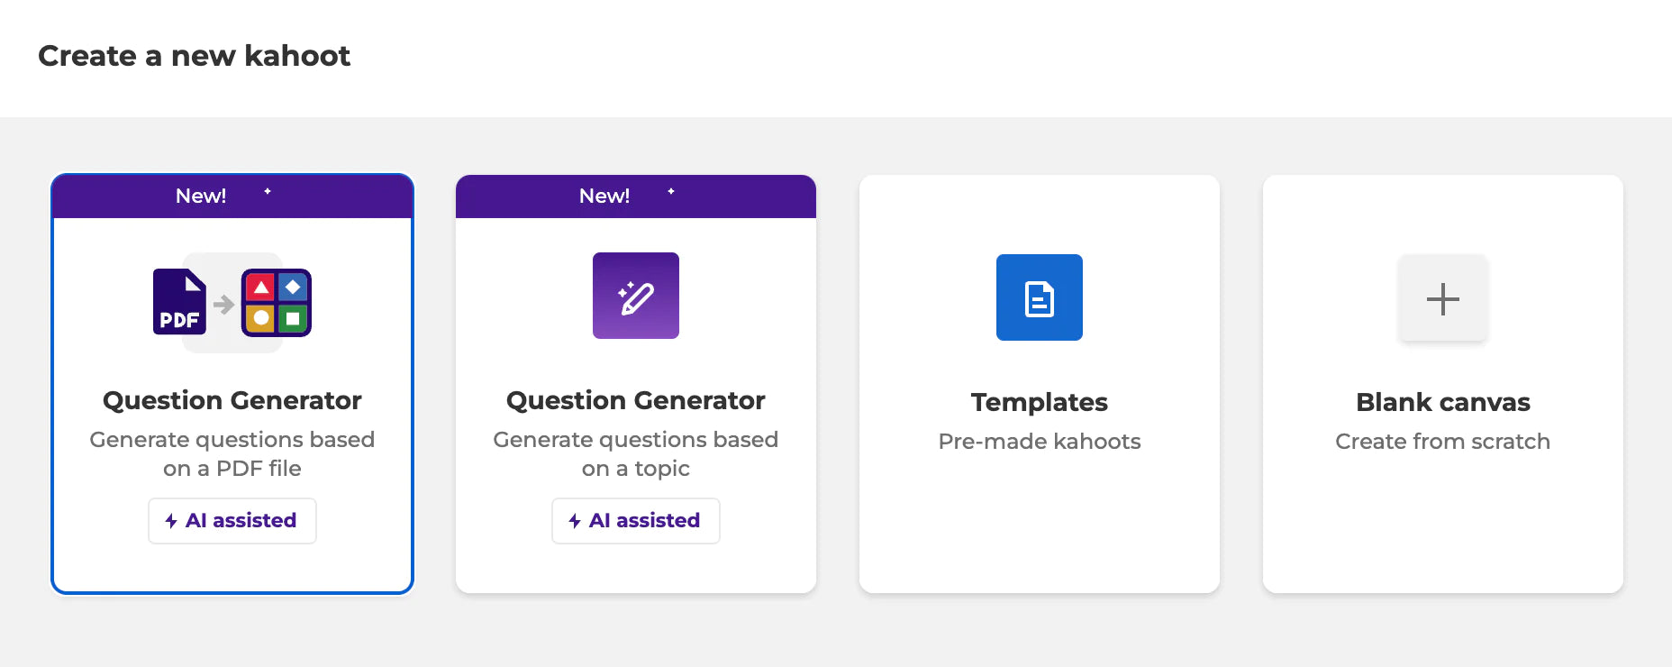Viewport: 1672px width, 667px height.
Task: Click 'Generate questions based on a topic' text
Action: coord(635,453)
